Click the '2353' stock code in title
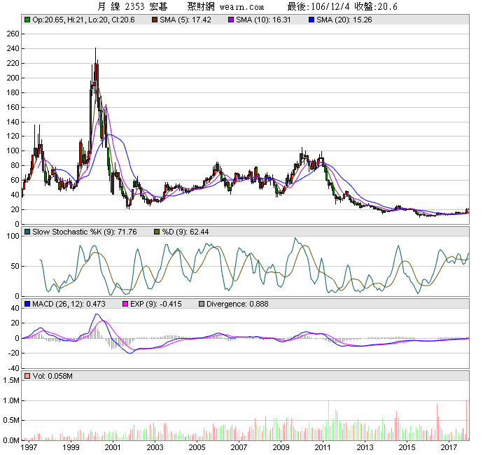The image size is (490, 455). 134,6
